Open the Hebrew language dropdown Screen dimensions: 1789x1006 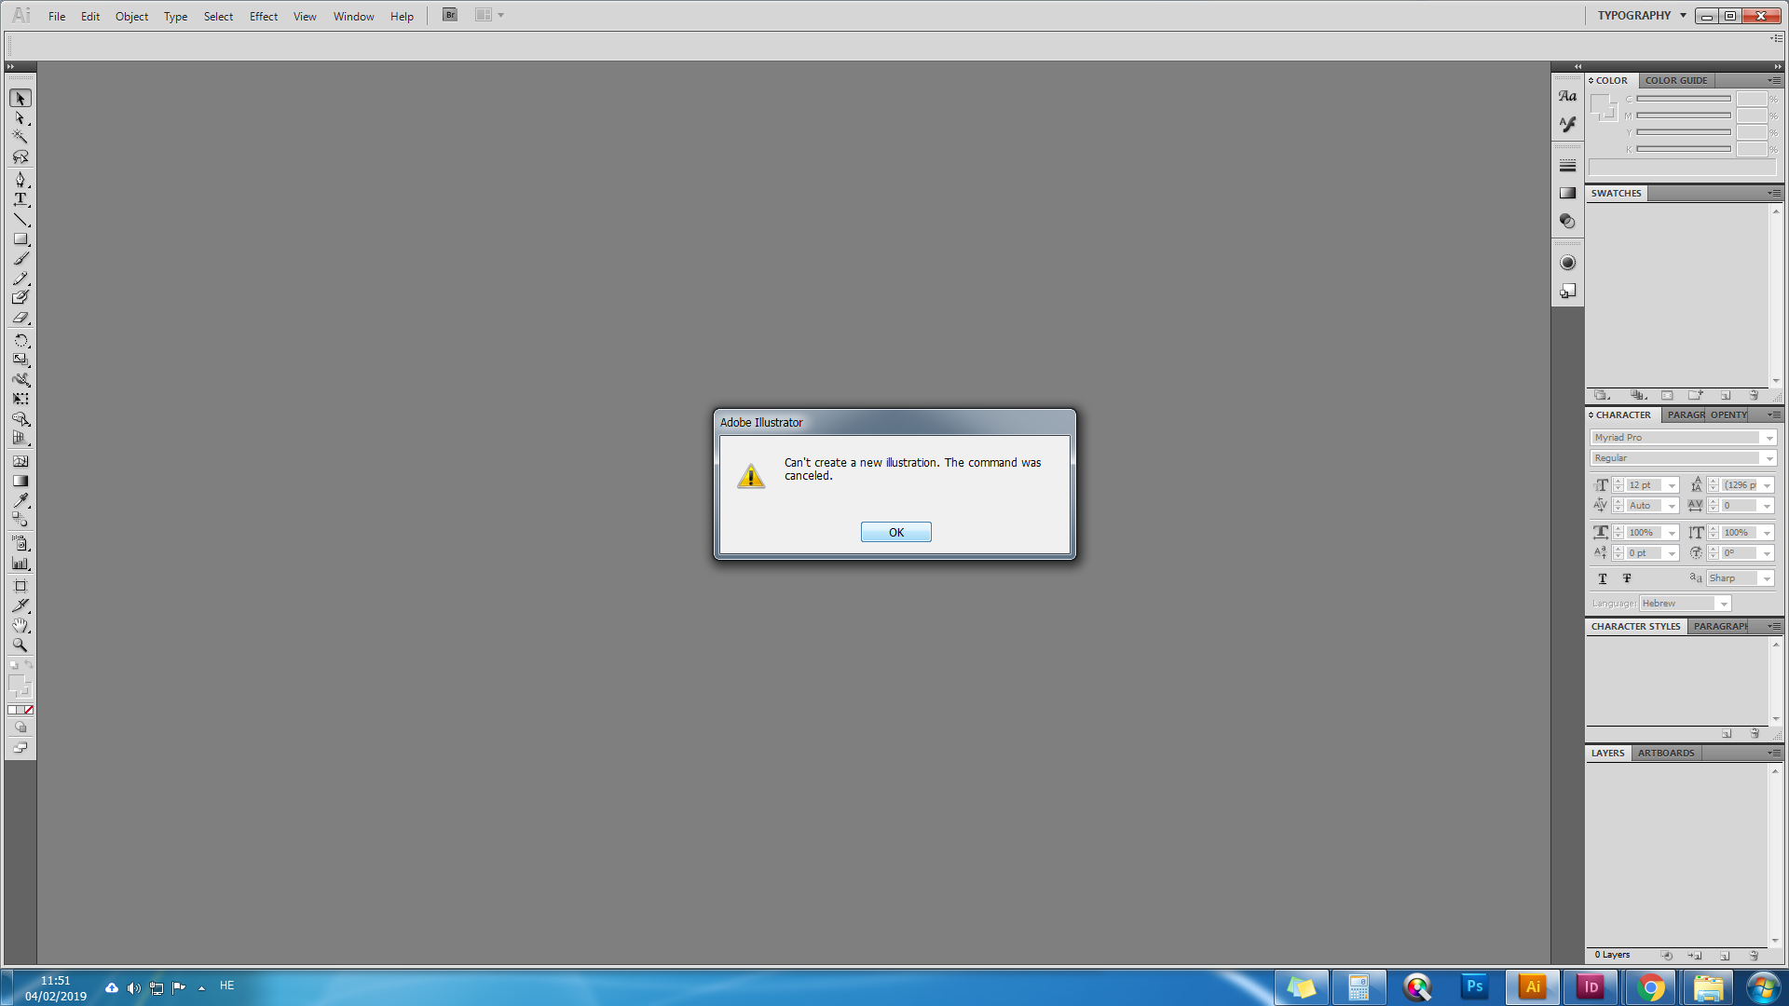click(x=1723, y=604)
